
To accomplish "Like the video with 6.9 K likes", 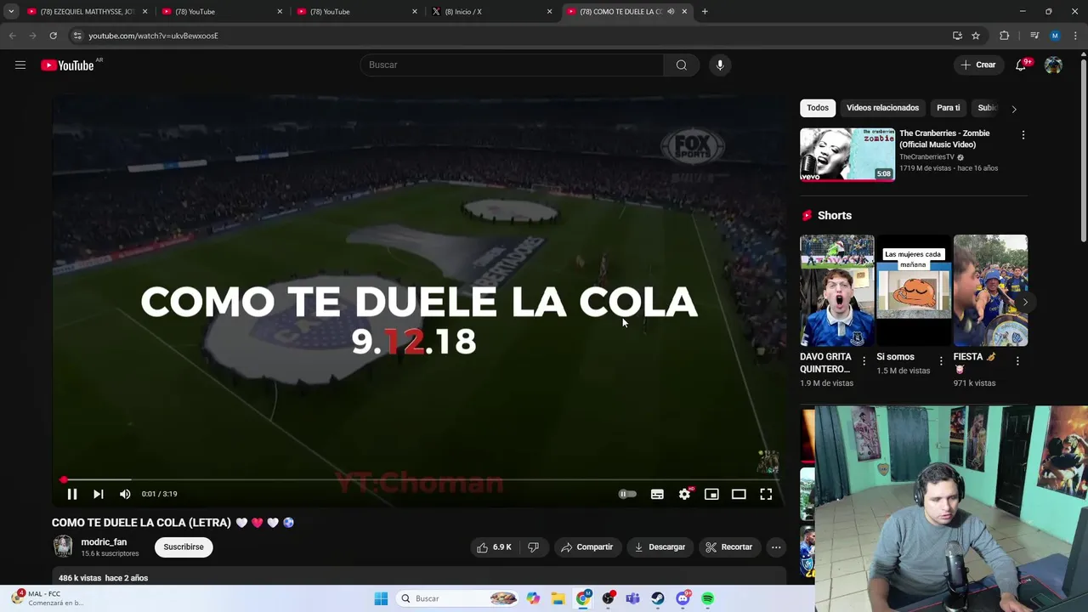I will click(x=494, y=547).
